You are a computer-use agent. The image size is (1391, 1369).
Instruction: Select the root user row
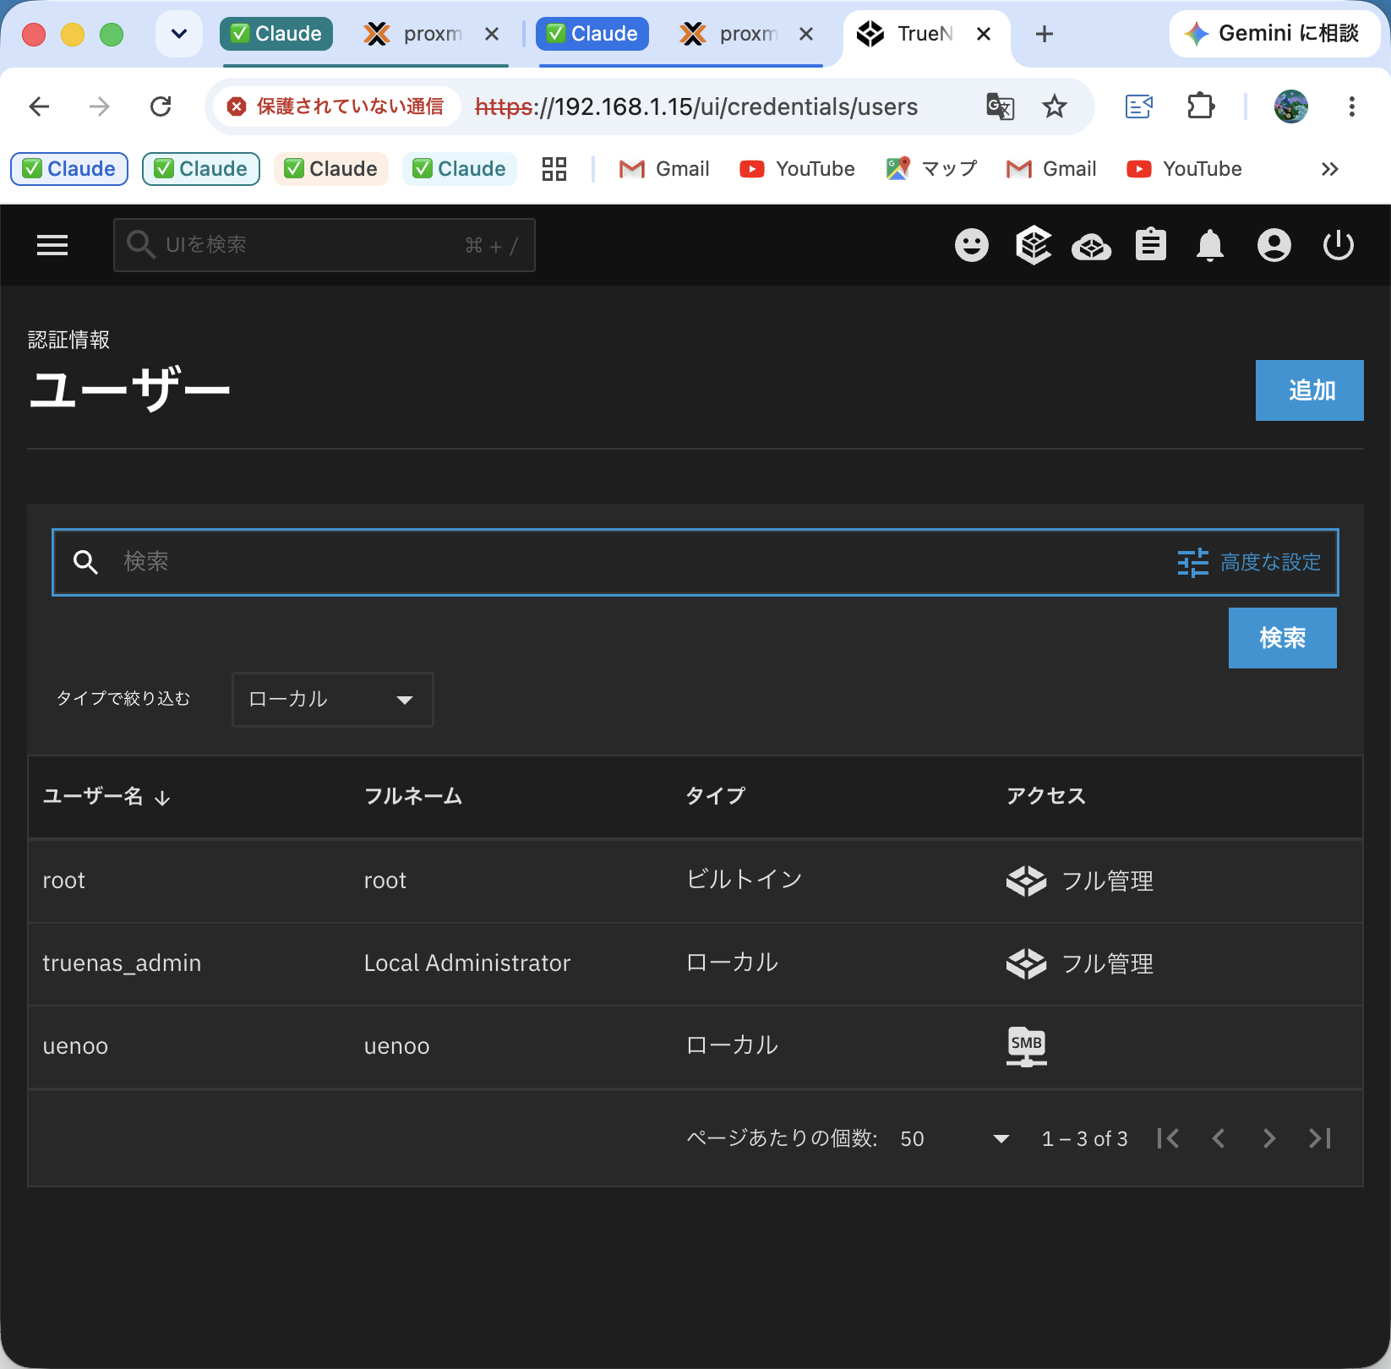(695, 881)
